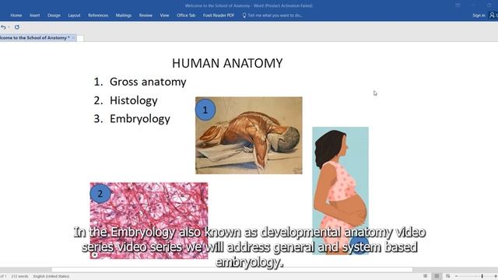This screenshot has width=498, height=280.
Task: Click the zoom slider handle
Action: (482, 276)
